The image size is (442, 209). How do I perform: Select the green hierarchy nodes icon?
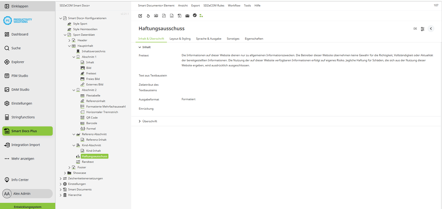pyautogui.click(x=201, y=15)
